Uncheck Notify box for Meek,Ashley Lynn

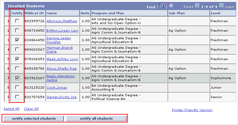[x=17, y=59]
